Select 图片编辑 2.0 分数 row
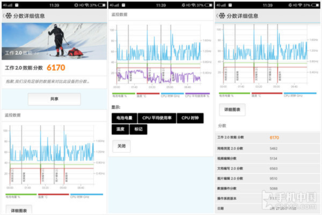The image size is (322, 215). click(x=267, y=178)
